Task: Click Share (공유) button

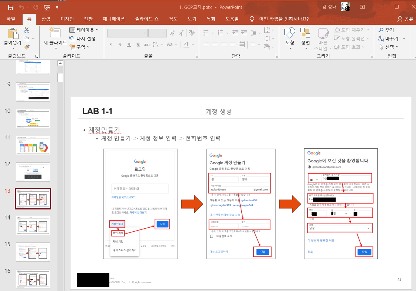Action: [x=405, y=19]
